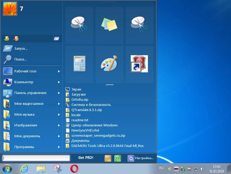Click the small run window icon in folder toolbar

coord(56,39)
